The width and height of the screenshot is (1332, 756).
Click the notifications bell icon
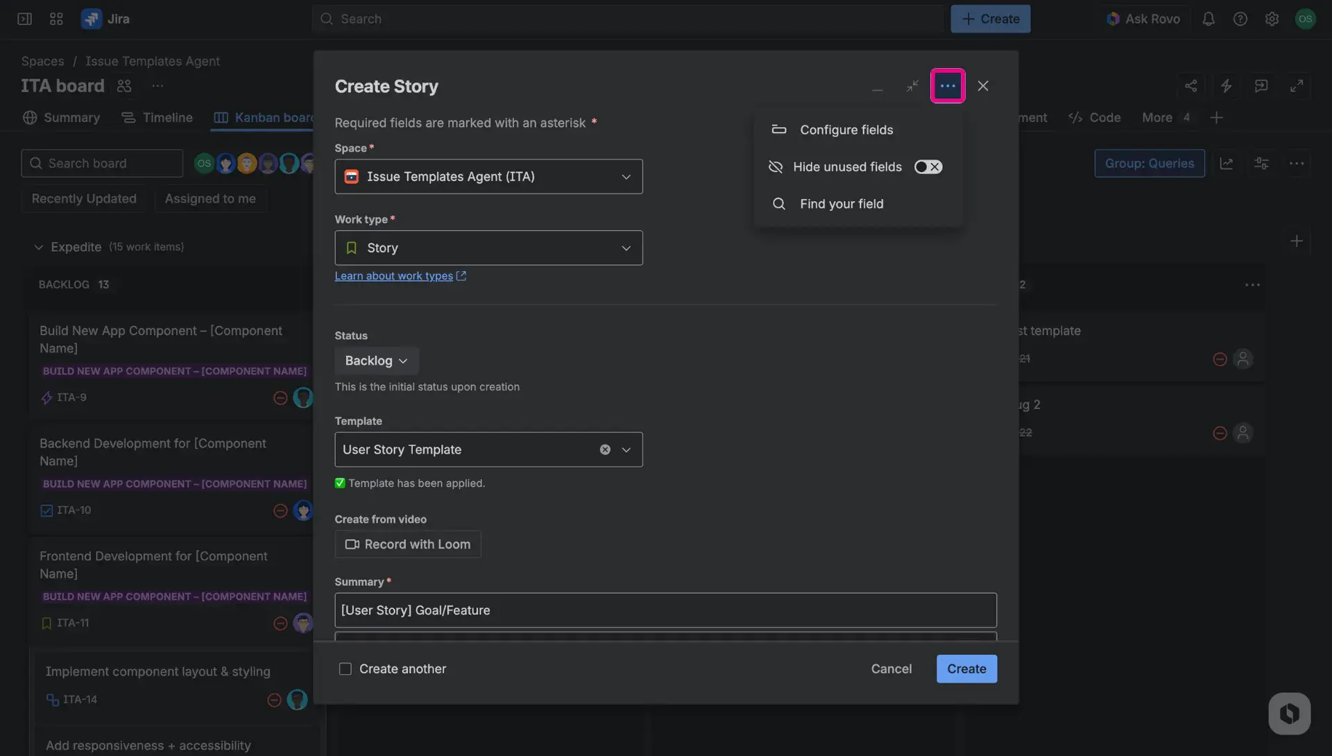point(1209,19)
